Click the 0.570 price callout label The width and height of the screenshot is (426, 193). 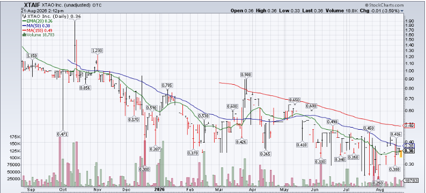pyautogui.click(x=134, y=119)
